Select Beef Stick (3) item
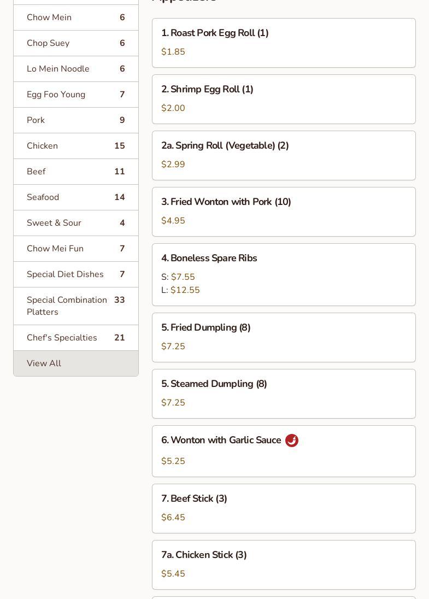 (284, 508)
